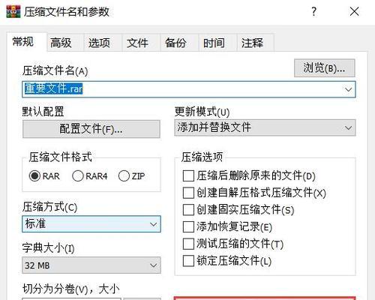This screenshot has height=300, width=375.
Task: Close the archive name and parameters dialog
Action: [x=354, y=11]
